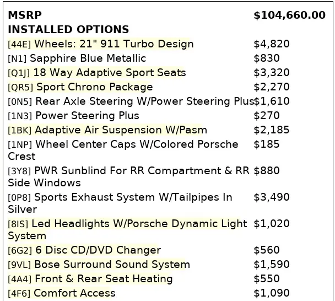Open Adaptive Air Suspension W/Pasm option

[x=121, y=130]
